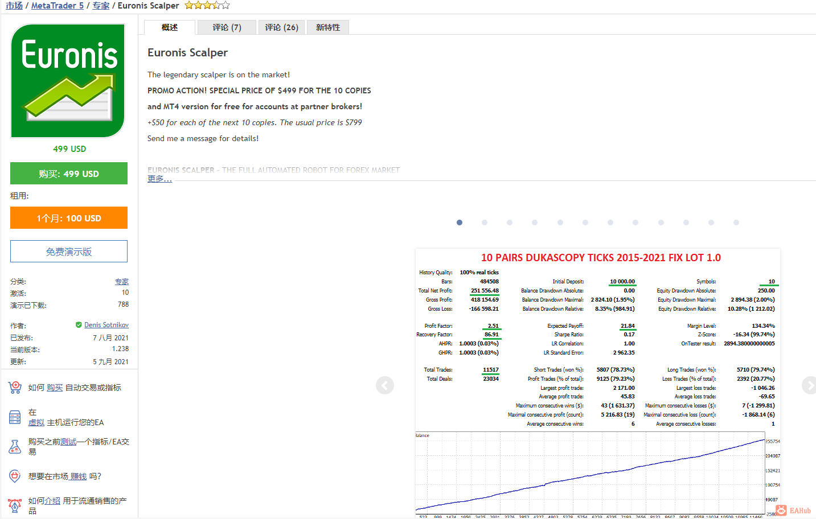This screenshot has width=816, height=519.
Task: Select the fourth carousel dot
Action: 535,223
